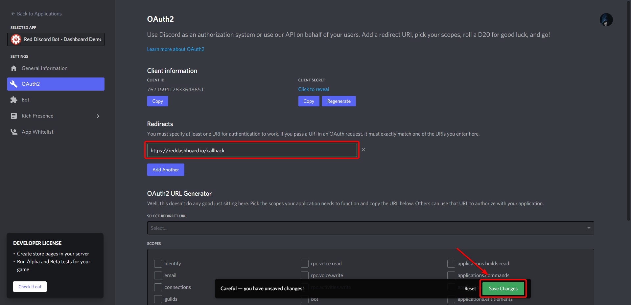Click Reset to discard unsaved changes
The image size is (631, 305).
click(x=470, y=289)
